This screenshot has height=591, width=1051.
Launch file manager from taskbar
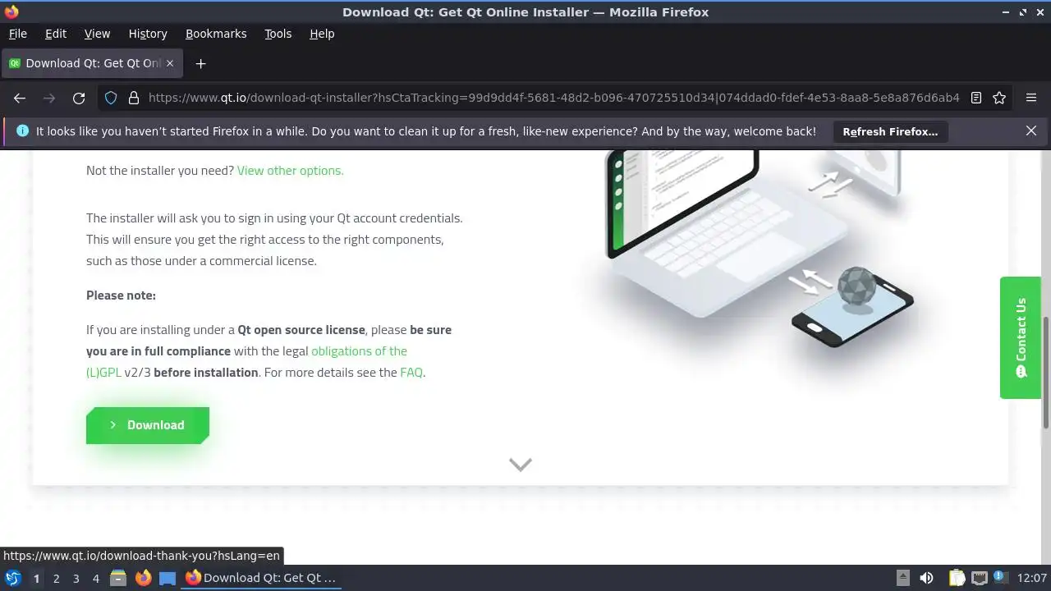coord(118,578)
